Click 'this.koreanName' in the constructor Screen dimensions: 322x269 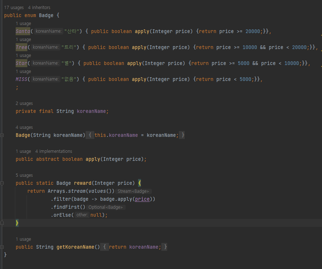click(116, 135)
